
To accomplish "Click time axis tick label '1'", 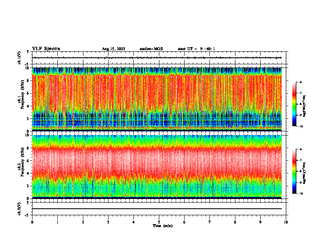I will pyautogui.click(x=57, y=222).
